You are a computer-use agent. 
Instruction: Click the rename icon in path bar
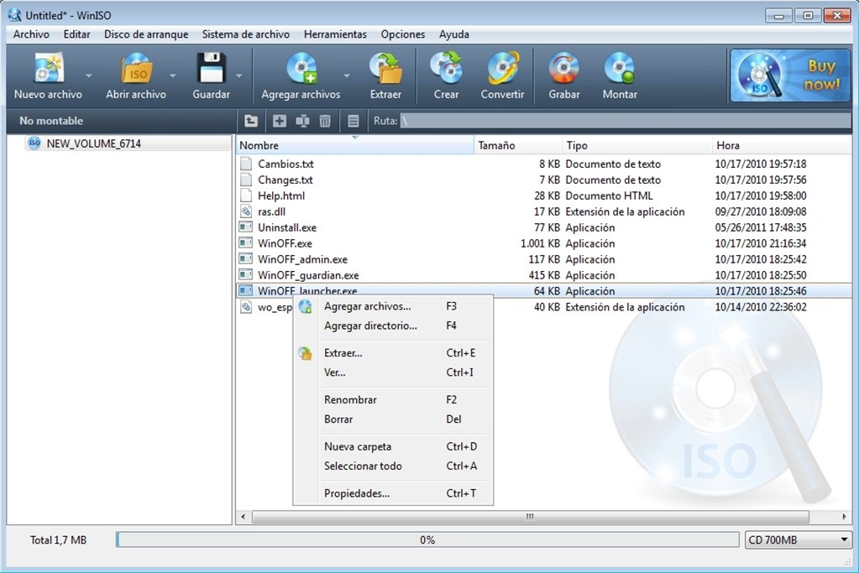coord(302,121)
